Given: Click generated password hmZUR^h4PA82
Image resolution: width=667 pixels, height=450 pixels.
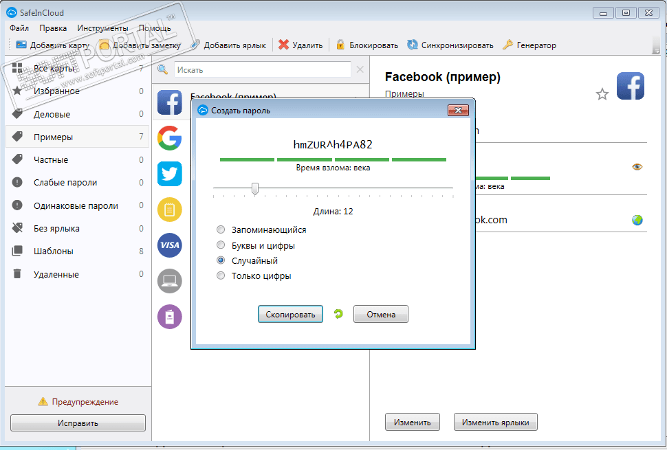Looking at the screenshot, I should coord(333,144).
